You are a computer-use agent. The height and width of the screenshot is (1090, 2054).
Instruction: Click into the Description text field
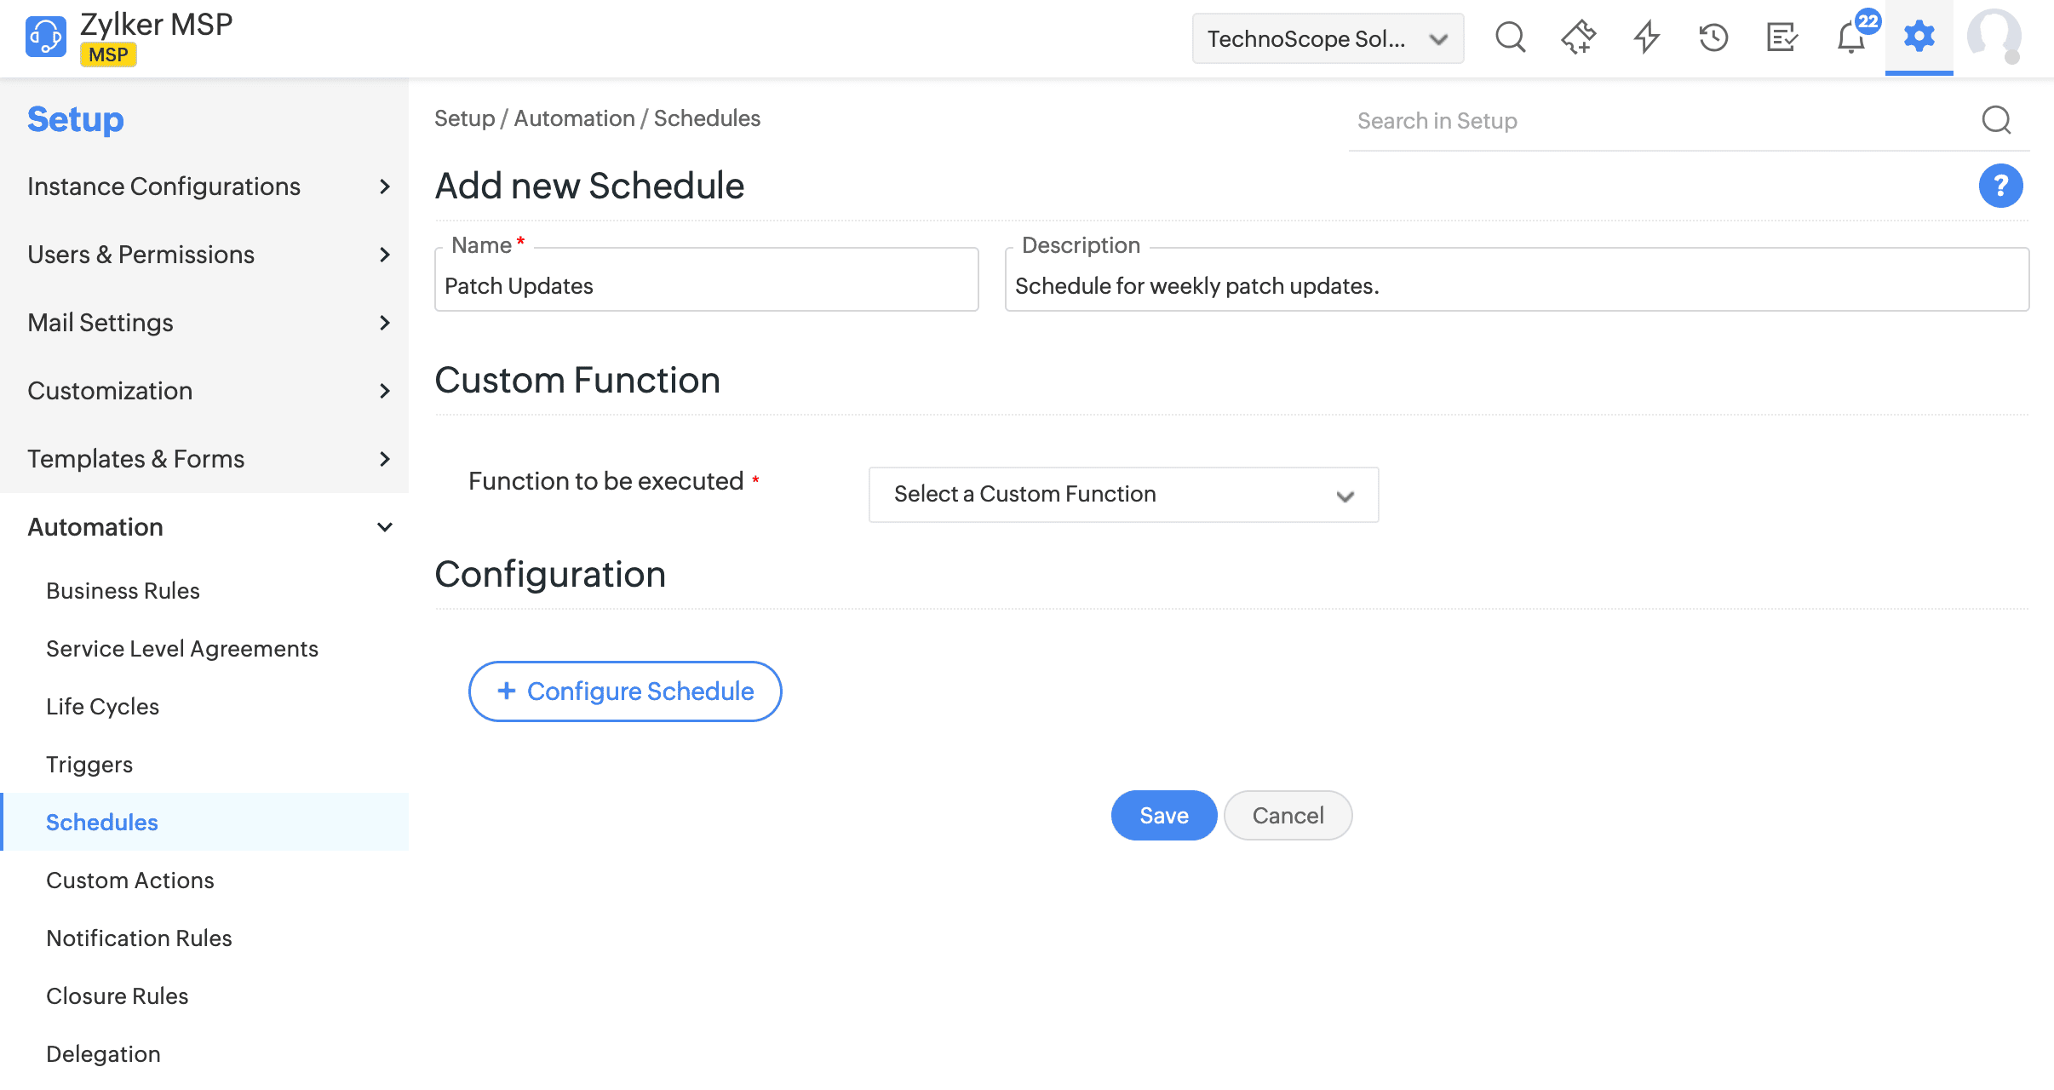tap(1516, 286)
